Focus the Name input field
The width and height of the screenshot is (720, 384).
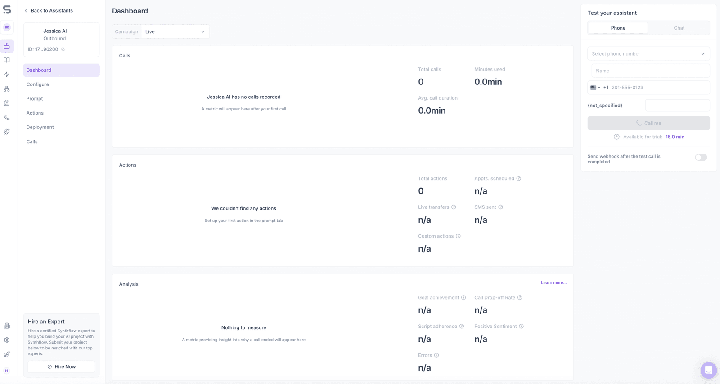[651, 71]
